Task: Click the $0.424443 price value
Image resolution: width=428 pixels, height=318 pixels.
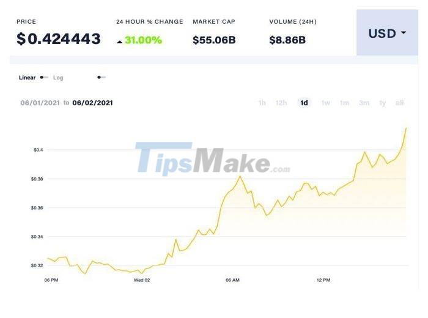Action: tap(59, 39)
